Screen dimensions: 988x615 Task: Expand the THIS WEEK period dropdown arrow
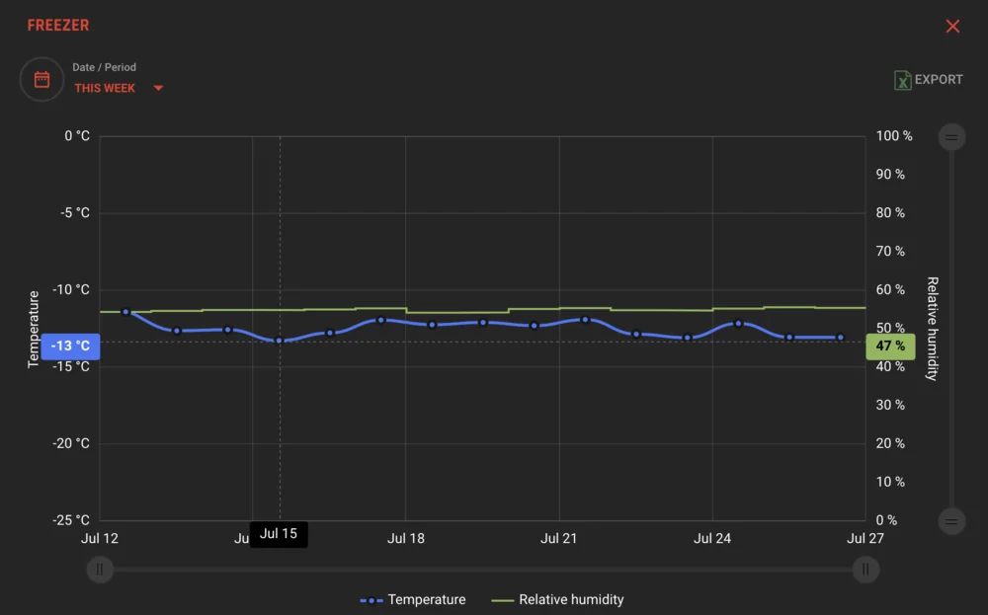pos(158,88)
